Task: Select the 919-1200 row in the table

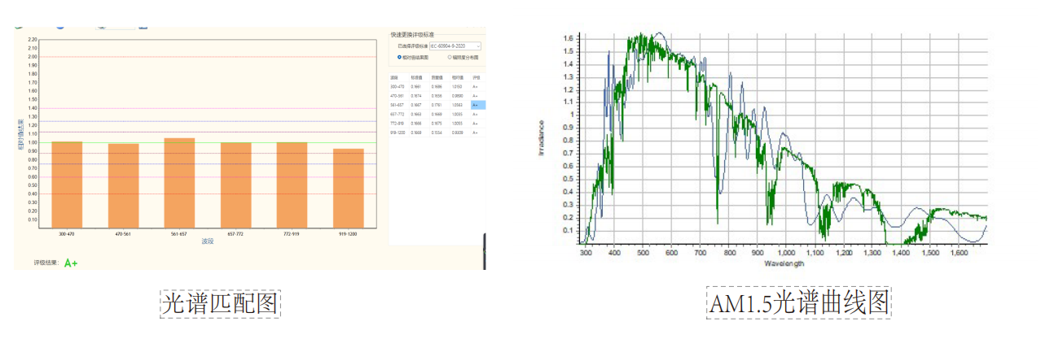Action: (x=397, y=132)
